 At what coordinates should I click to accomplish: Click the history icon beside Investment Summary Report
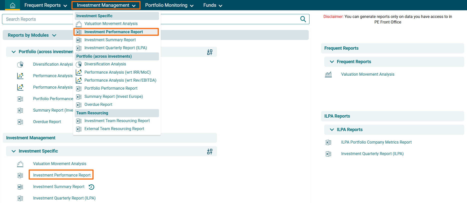[x=91, y=187]
